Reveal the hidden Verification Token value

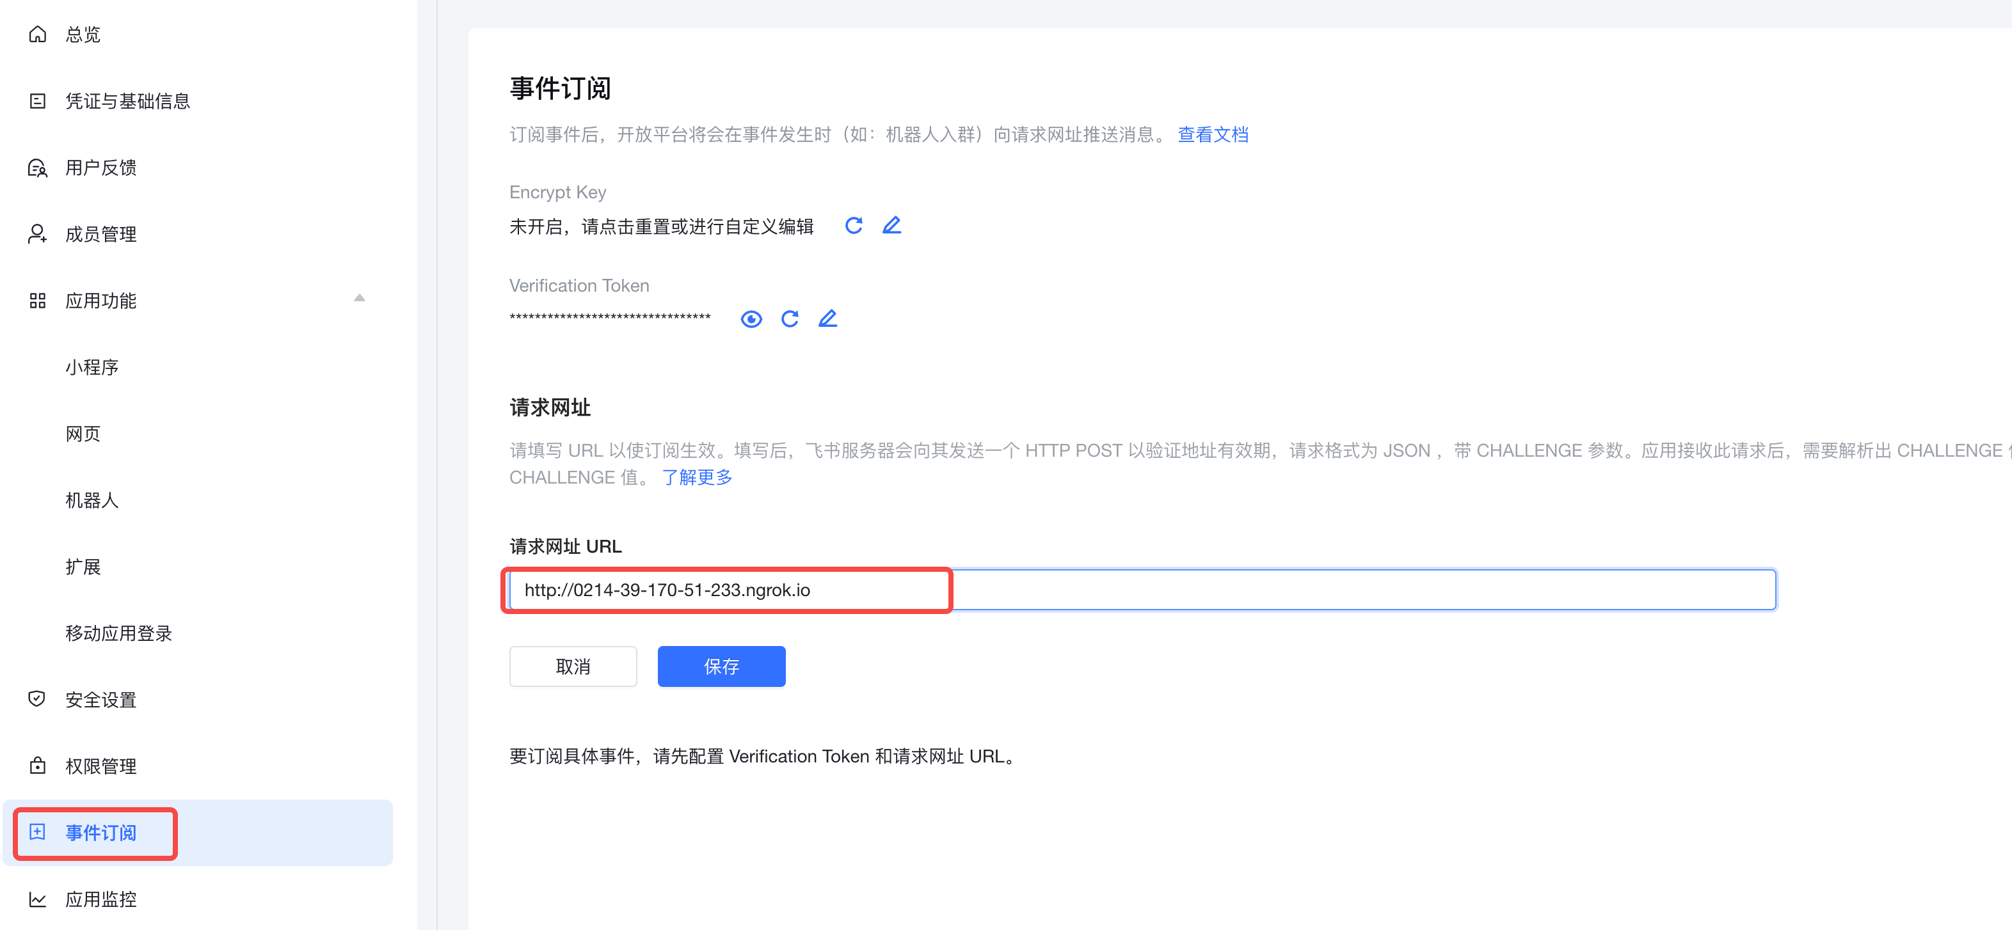point(751,319)
